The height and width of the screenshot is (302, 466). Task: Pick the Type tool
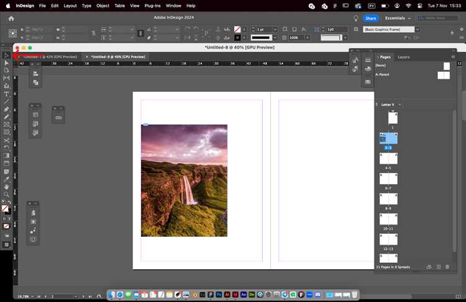(6, 94)
